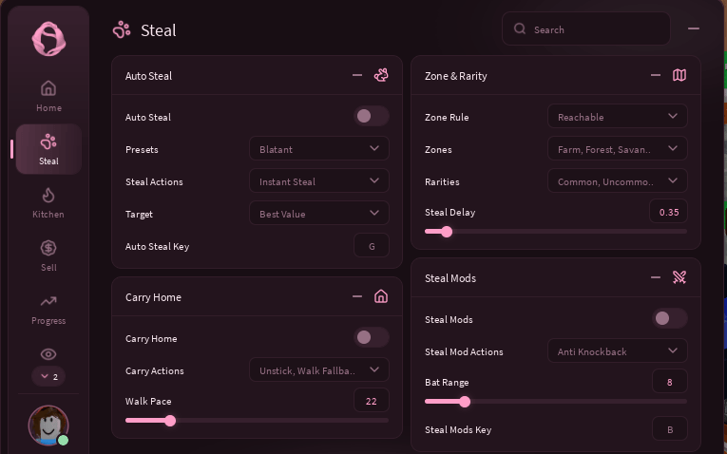Click the Steal Mods crossed swords icon
The height and width of the screenshot is (454, 727).
(x=679, y=277)
